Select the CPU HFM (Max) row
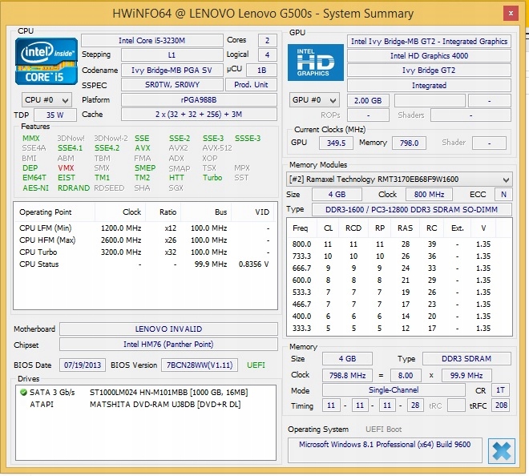The image size is (529, 476). coord(145,240)
